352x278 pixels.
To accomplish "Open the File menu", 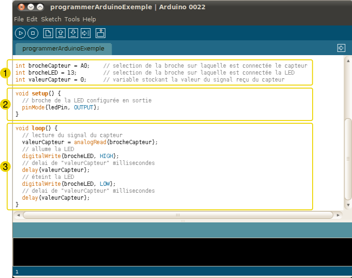I will pyautogui.click(x=19, y=19).
